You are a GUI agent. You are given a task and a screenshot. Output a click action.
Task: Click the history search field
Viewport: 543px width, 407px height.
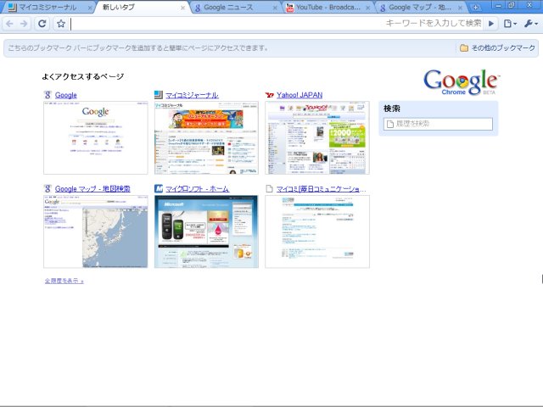(438, 124)
